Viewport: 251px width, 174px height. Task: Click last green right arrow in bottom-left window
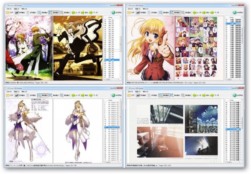(91, 95)
